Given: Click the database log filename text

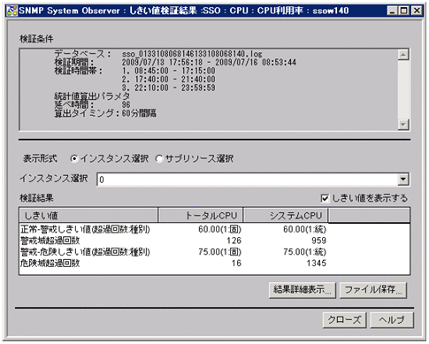Looking at the screenshot, I should click(x=192, y=54).
